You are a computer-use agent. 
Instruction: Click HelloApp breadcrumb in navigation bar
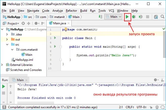(12, 17)
